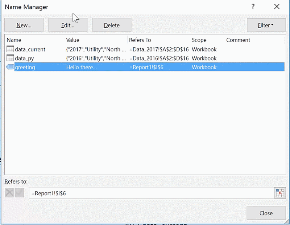Click the greeting name tag icon
290x225 pixels.
point(10,67)
